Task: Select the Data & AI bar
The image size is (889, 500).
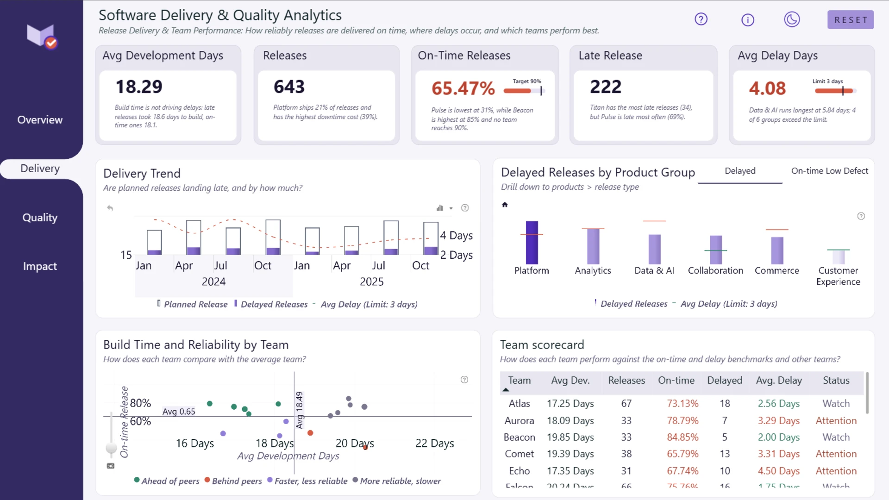Action: pos(654,250)
